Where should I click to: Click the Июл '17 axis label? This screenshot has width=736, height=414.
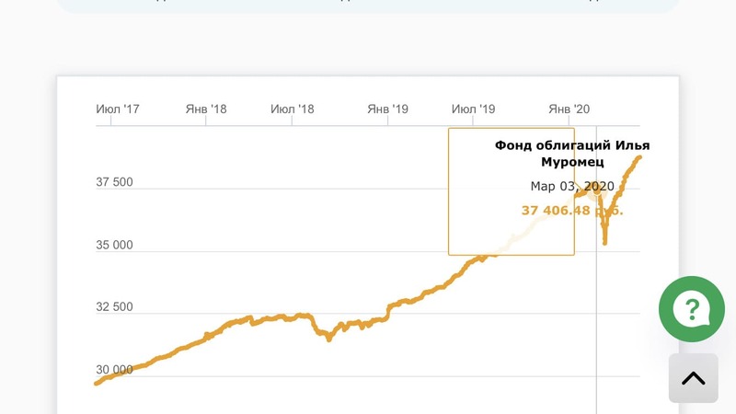[x=118, y=109]
